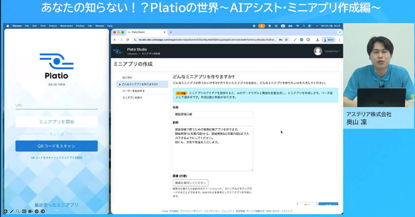Select the magnifier zoom tool

coord(17,211)
